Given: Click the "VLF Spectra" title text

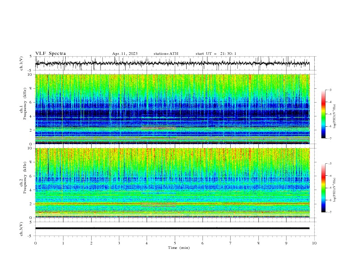Looking at the screenshot, I should [x=51, y=54].
